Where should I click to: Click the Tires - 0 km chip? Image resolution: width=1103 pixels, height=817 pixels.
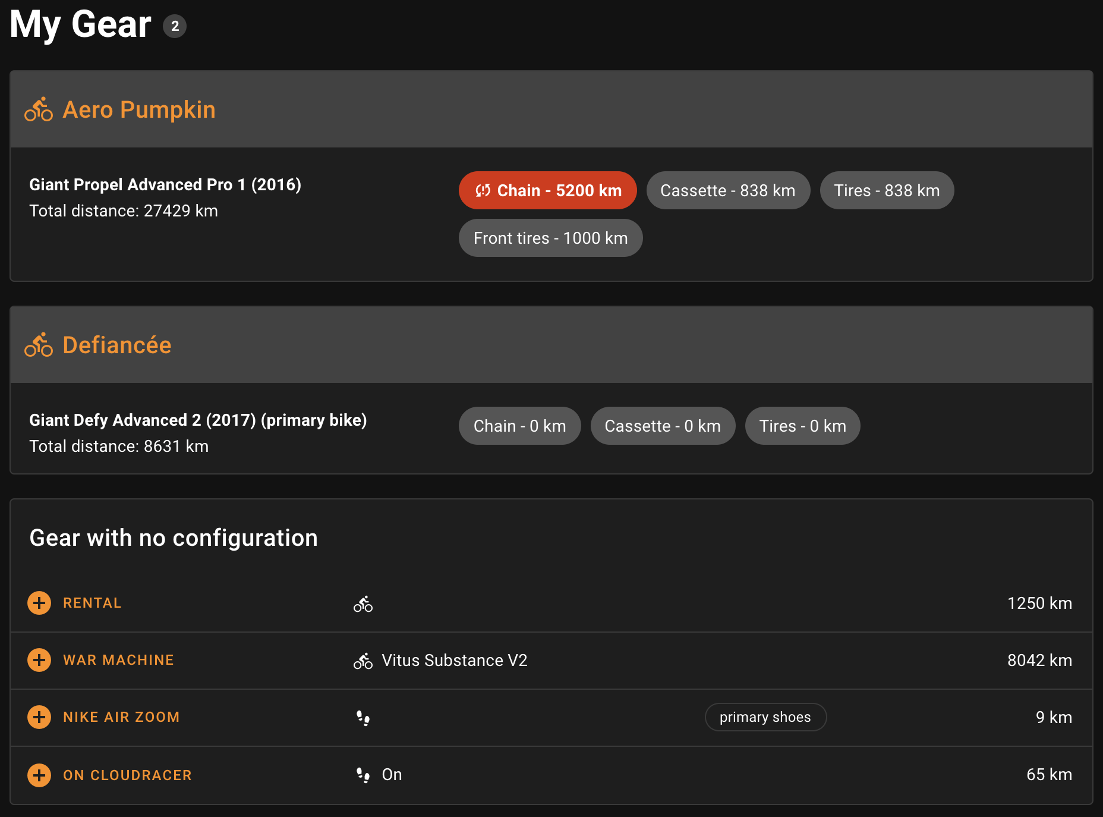pos(802,426)
